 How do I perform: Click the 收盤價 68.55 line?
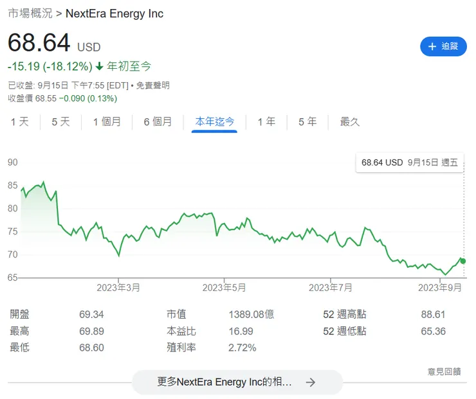tap(62, 98)
